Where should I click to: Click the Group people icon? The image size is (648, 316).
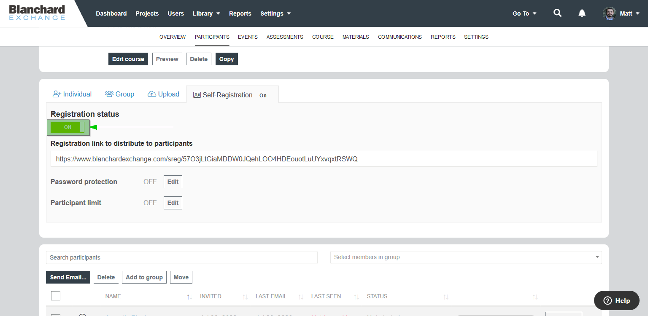[110, 94]
